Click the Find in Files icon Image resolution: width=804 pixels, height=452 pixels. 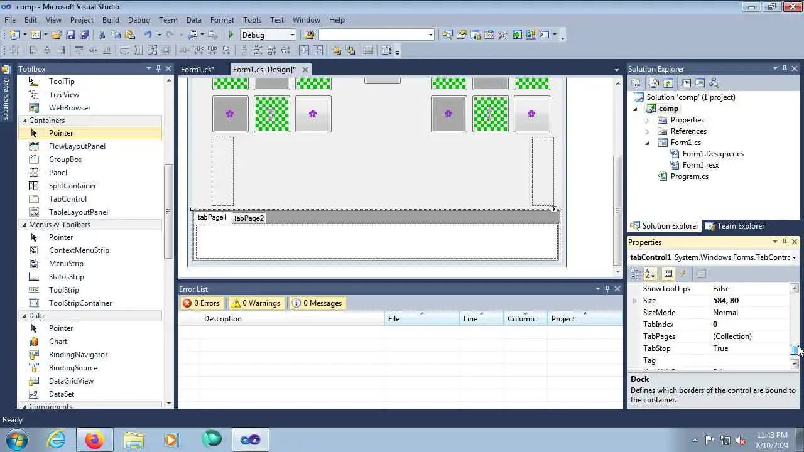(x=309, y=35)
